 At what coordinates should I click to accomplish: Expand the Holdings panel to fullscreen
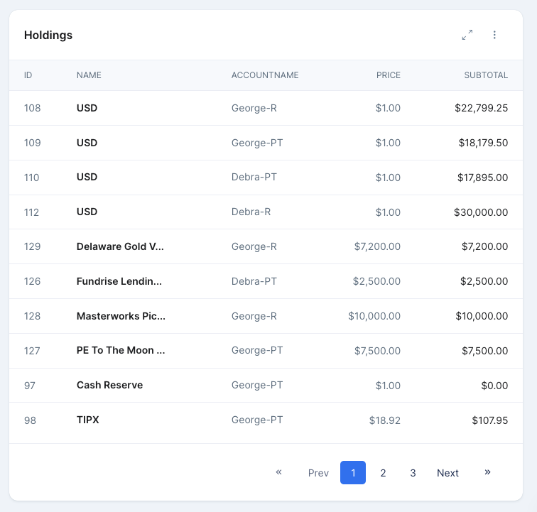coord(467,35)
